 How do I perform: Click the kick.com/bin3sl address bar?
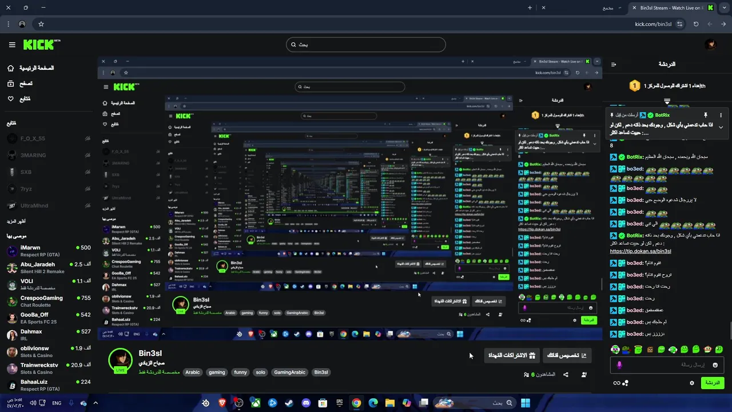(x=653, y=24)
